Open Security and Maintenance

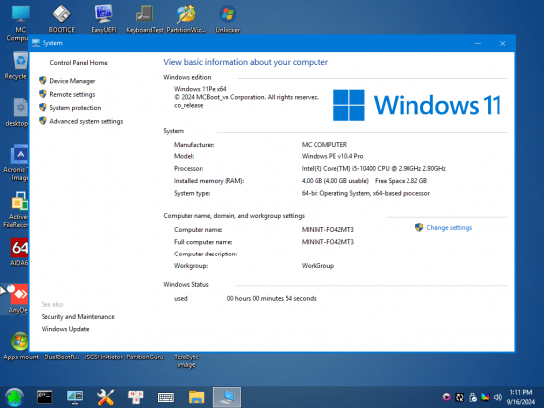point(77,316)
